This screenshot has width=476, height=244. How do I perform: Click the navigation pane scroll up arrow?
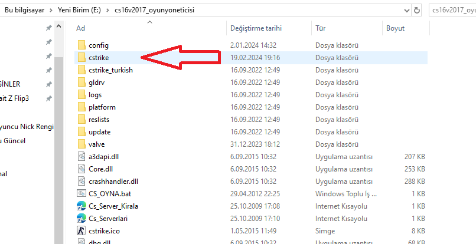pos(59,27)
